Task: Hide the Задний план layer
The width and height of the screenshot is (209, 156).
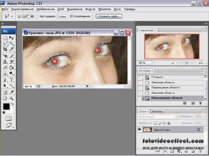Action: pos(139,129)
